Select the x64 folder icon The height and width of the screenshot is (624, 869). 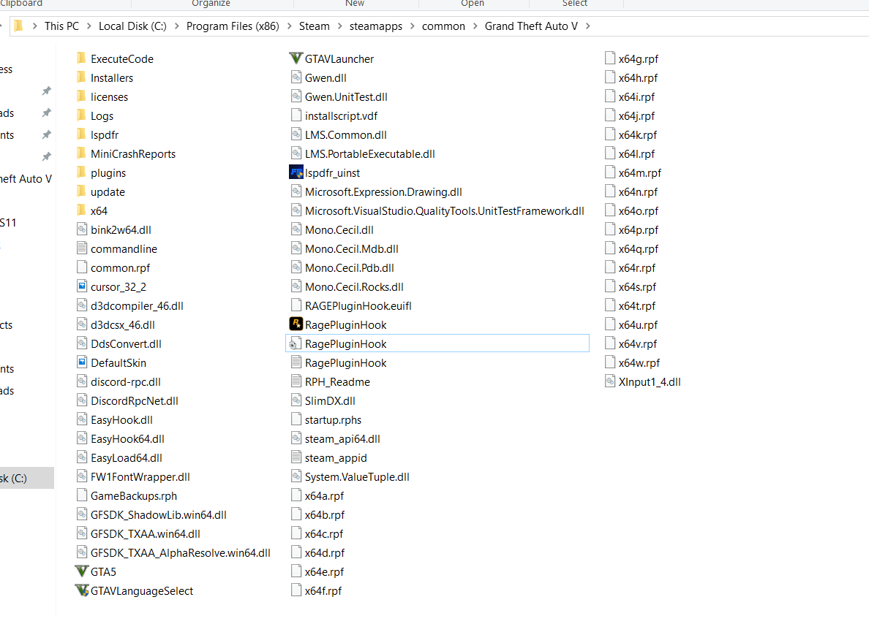click(81, 210)
